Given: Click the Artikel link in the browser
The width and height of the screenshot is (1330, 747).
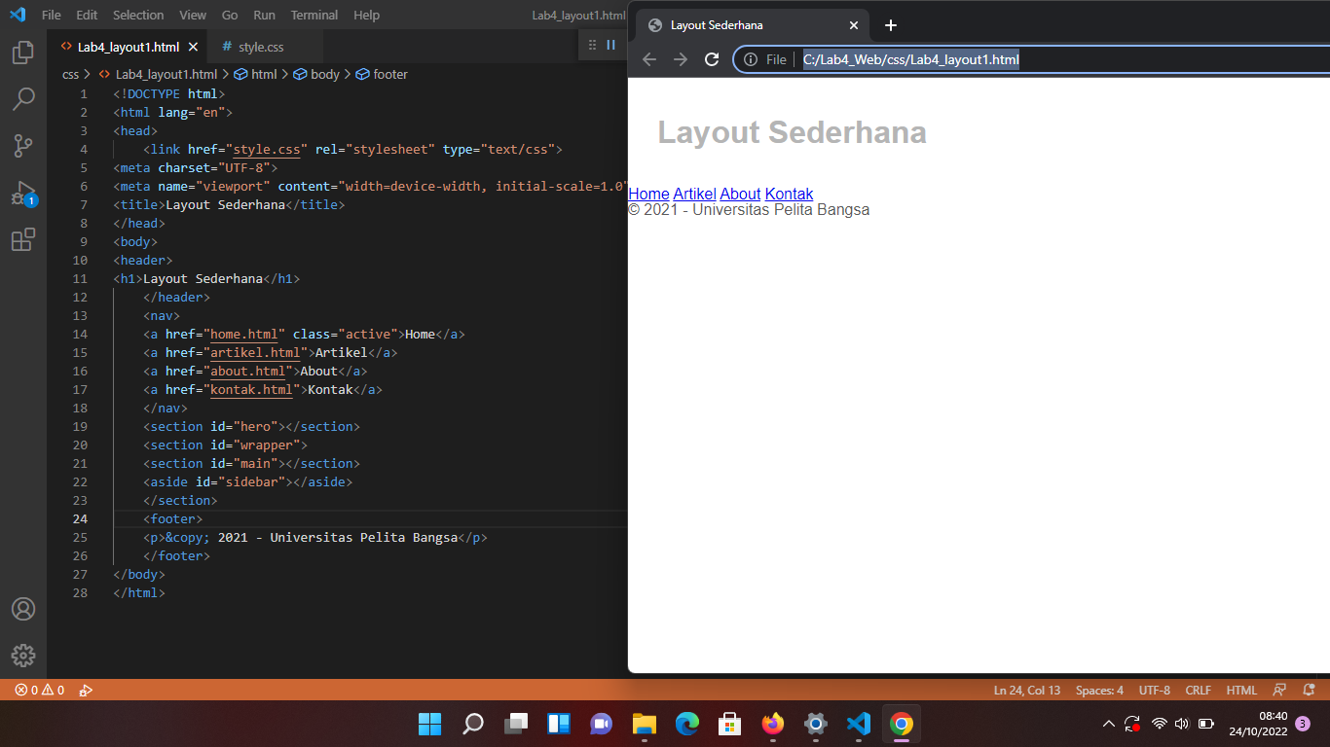Looking at the screenshot, I should 694,194.
